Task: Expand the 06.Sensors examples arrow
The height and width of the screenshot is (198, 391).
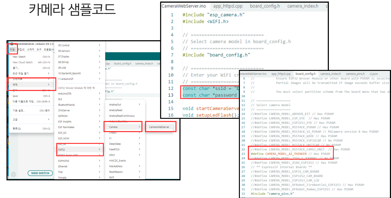Action: [100, 51]
